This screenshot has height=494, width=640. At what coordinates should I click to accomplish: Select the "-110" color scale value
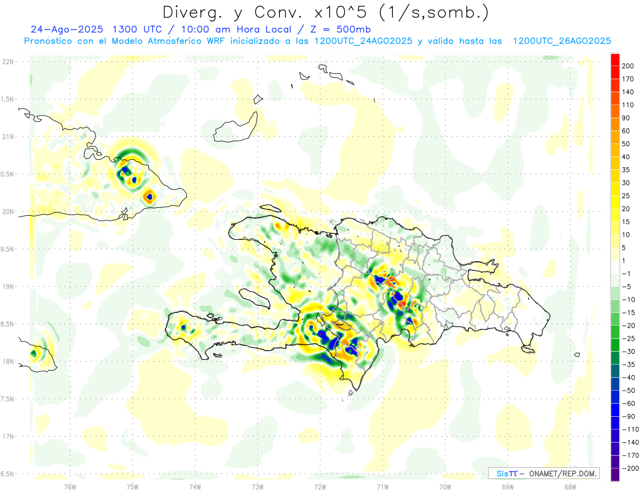click(629, 430)
